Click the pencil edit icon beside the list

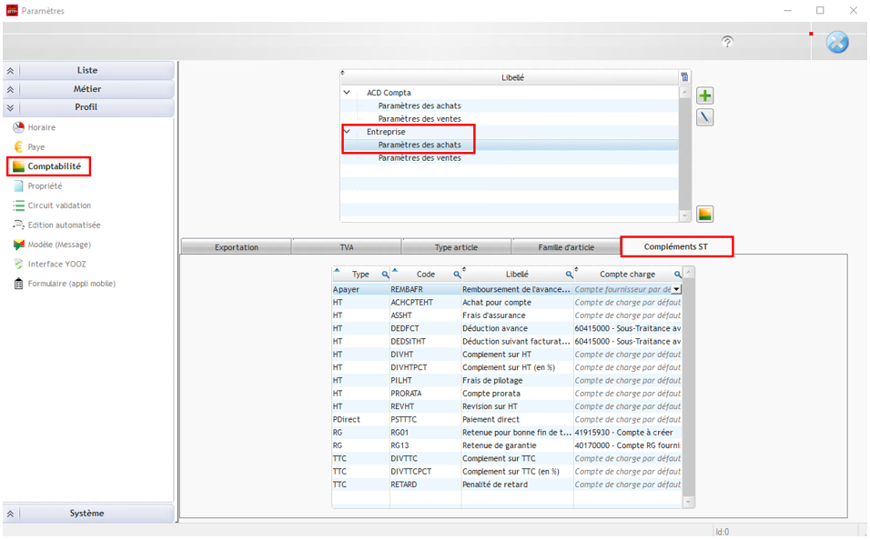(705, 117)
